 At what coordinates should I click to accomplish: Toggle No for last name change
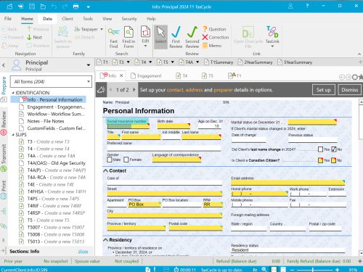point(334,149)
